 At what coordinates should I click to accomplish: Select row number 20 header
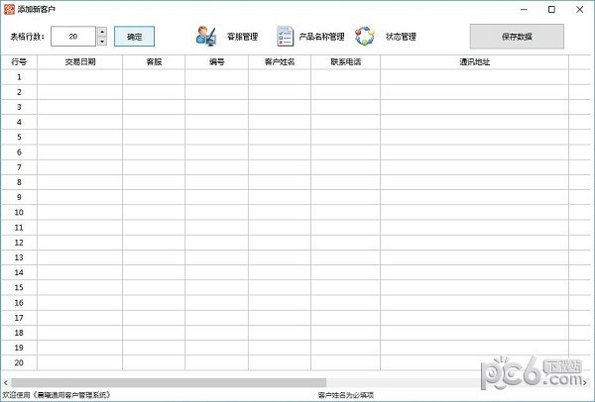pos(19,363)
